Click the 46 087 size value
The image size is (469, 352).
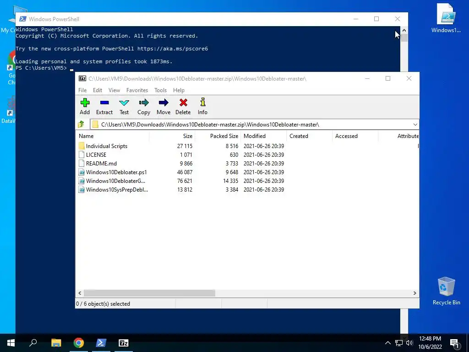185,172
